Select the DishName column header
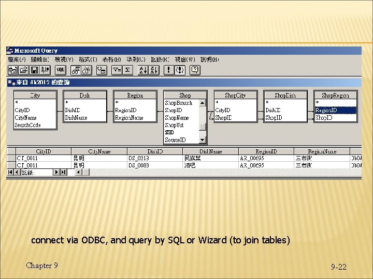This screenshot has height=279, width=373. point(210,151)
